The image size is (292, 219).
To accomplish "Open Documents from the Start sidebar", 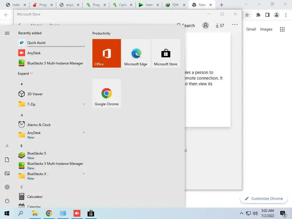I will tap(7, 160).
